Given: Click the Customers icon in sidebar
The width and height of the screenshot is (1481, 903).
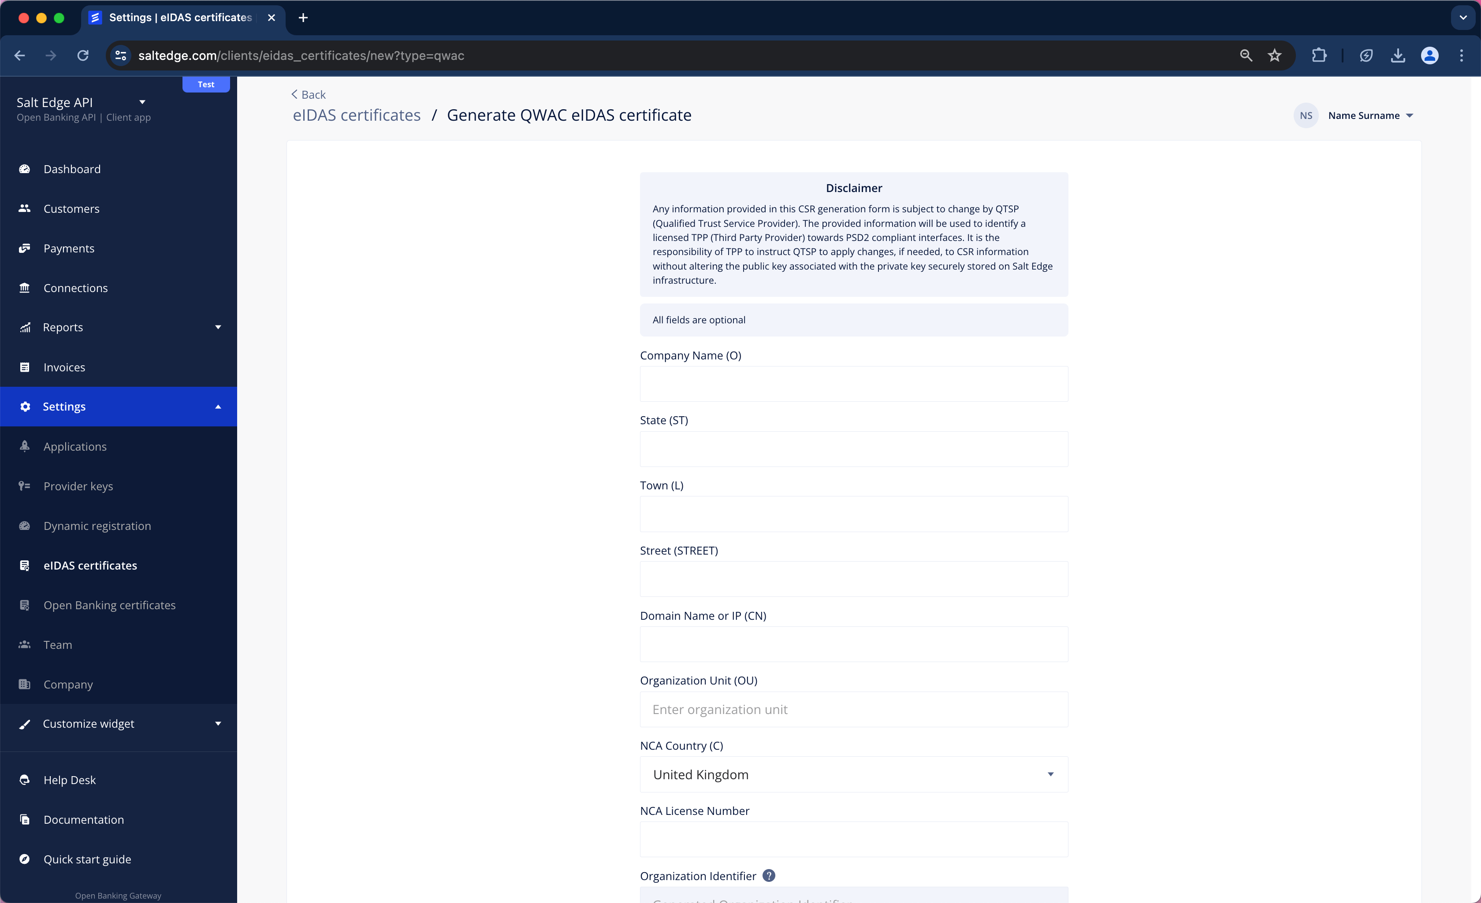Looking at the screenshot, I should pos(26,208).
